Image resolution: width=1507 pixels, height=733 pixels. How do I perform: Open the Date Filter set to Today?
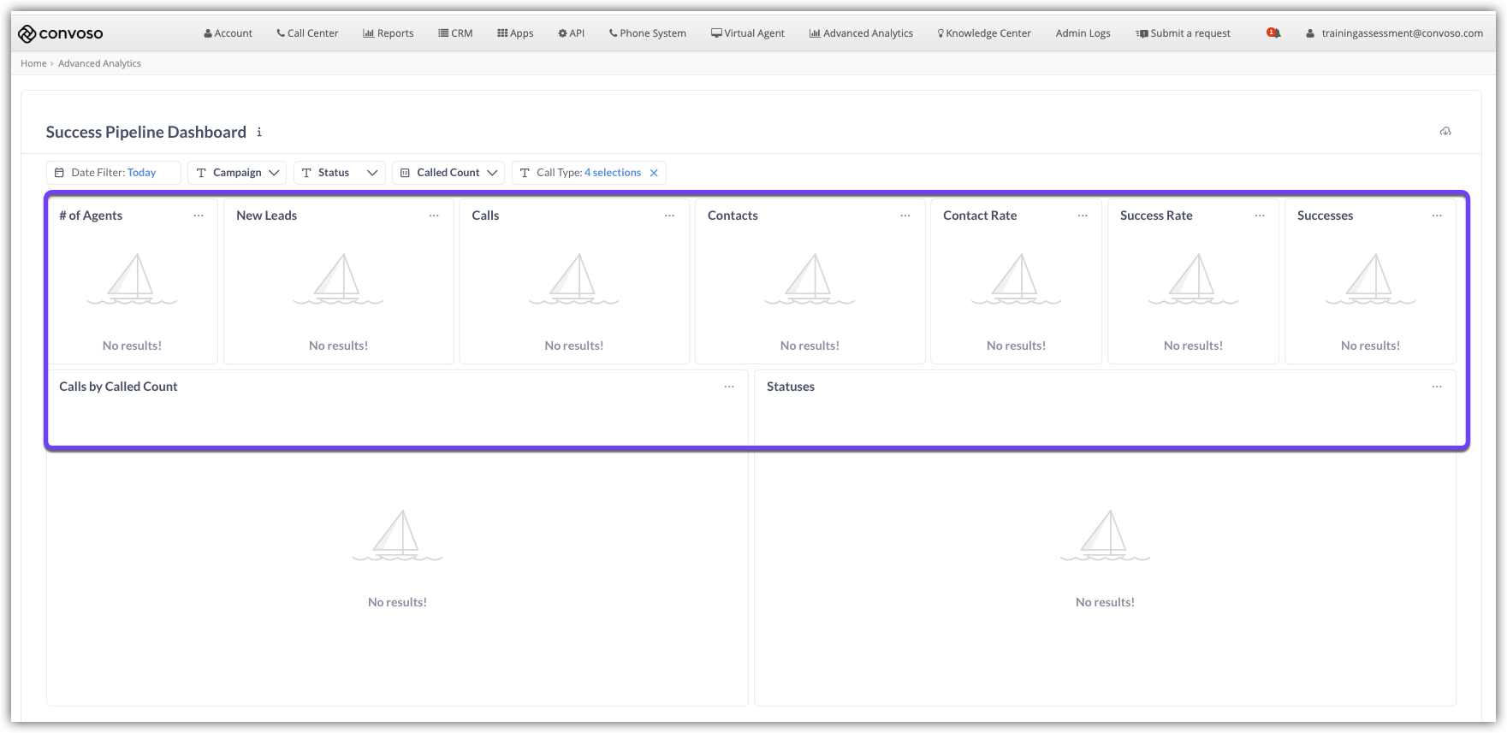(114, 173)
